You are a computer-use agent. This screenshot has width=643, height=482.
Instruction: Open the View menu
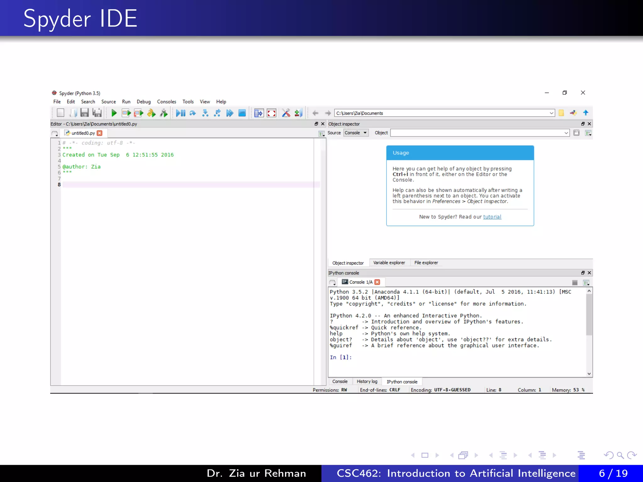coord(205,102)
